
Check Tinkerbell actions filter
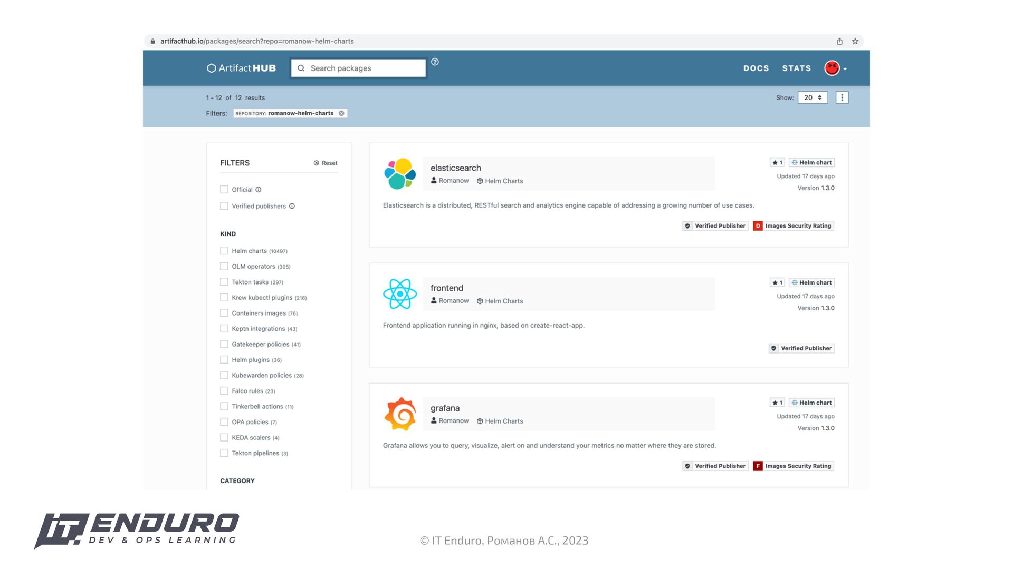pos(224,406)
